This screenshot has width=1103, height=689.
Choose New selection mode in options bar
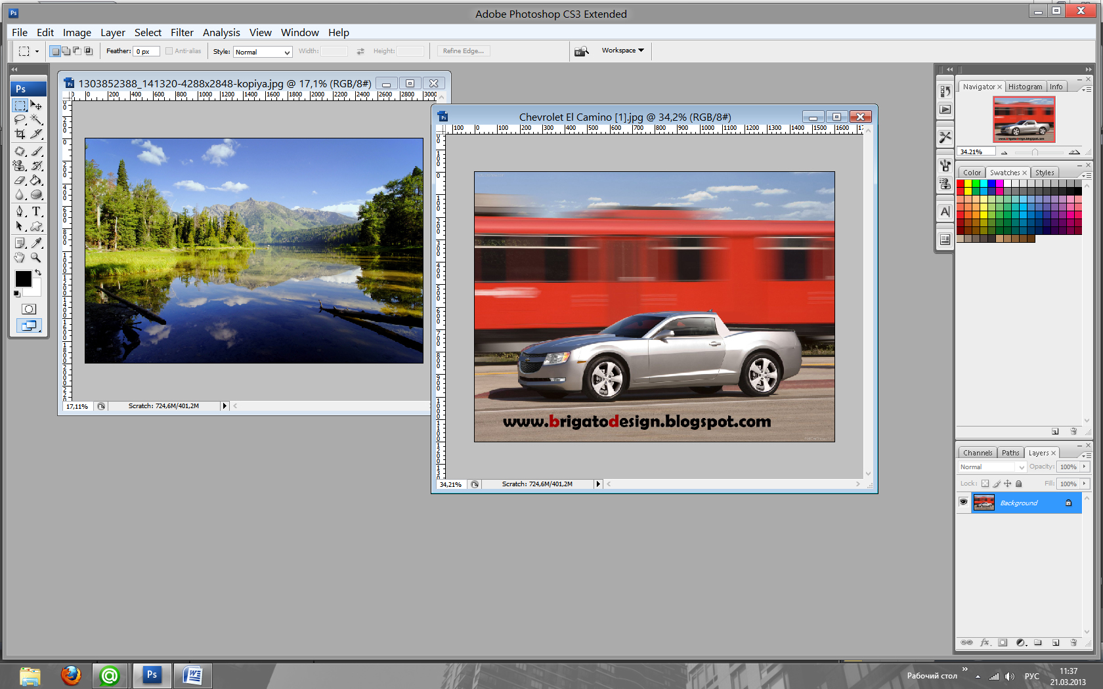55,51
